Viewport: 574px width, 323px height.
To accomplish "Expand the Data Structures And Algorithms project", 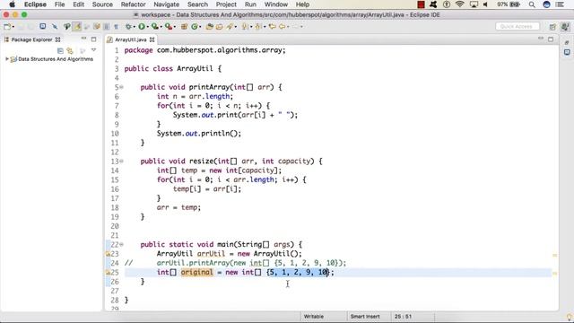I will coord(6,59).
